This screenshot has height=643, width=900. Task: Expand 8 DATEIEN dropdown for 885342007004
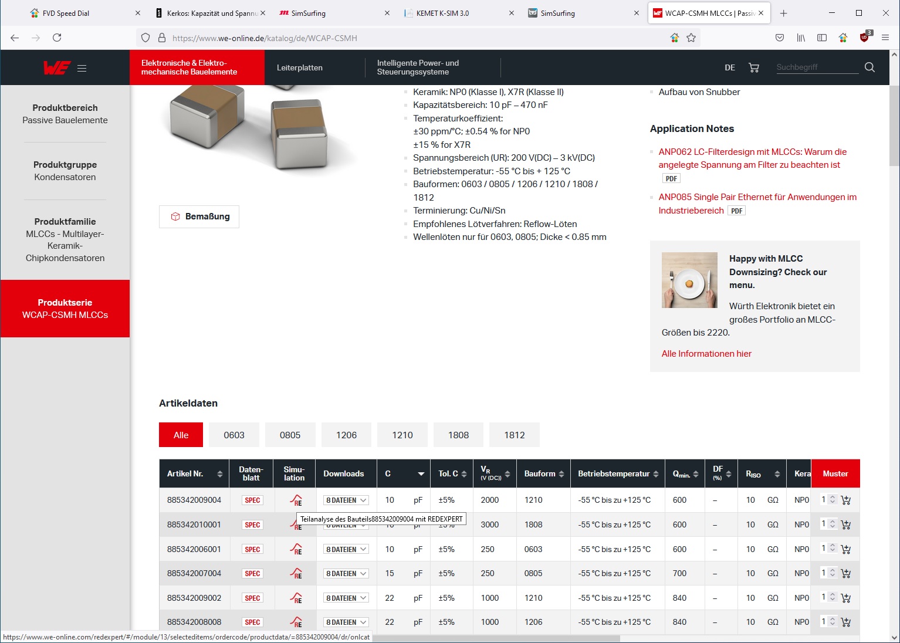point(346,574)
